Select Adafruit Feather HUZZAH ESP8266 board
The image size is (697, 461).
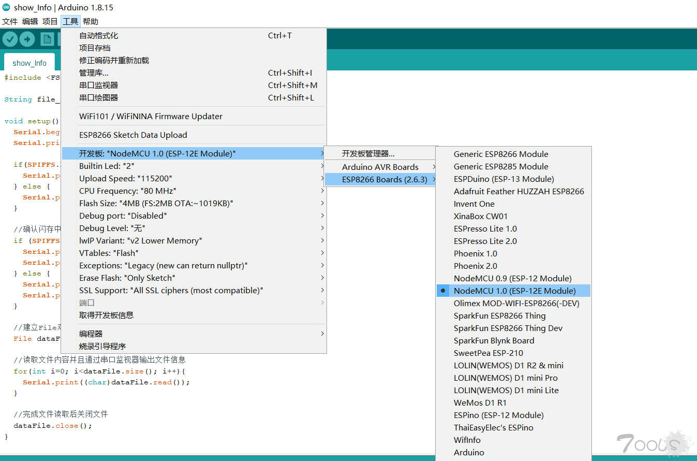[513, 191]
